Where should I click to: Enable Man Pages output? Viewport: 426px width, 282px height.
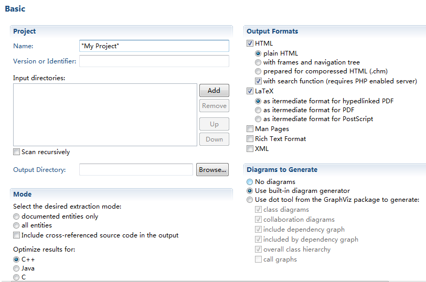pyautogui.click(x=250, y=128)
